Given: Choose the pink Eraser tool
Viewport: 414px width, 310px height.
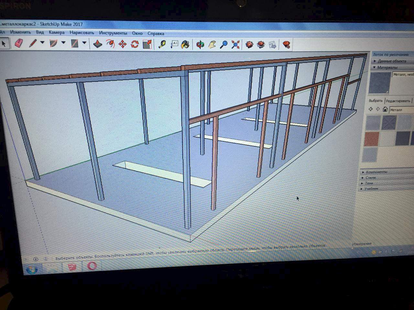Looking at the screenshot, I should 19,43.
